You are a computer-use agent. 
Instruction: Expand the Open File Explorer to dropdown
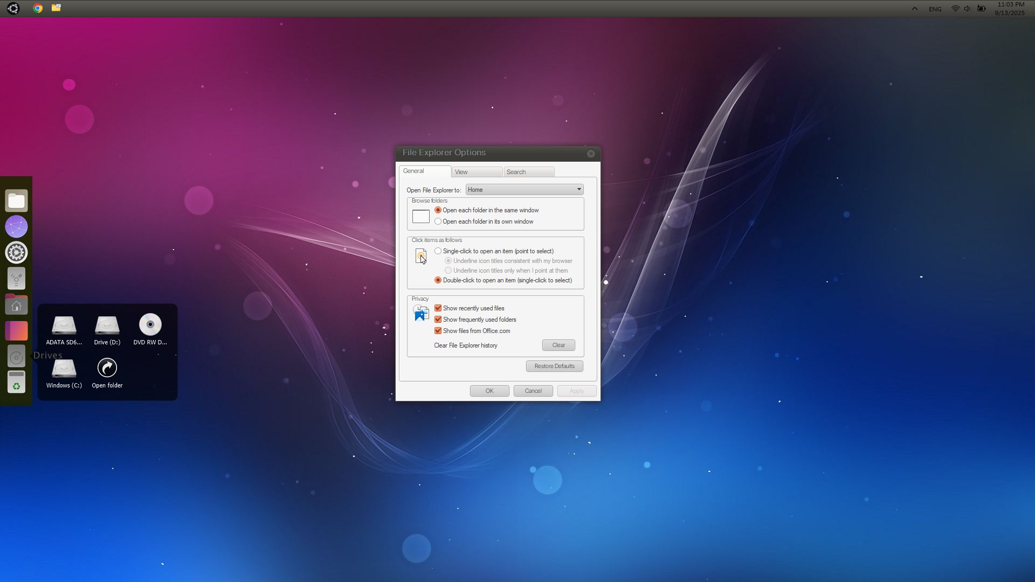click(x=524, y=190)
